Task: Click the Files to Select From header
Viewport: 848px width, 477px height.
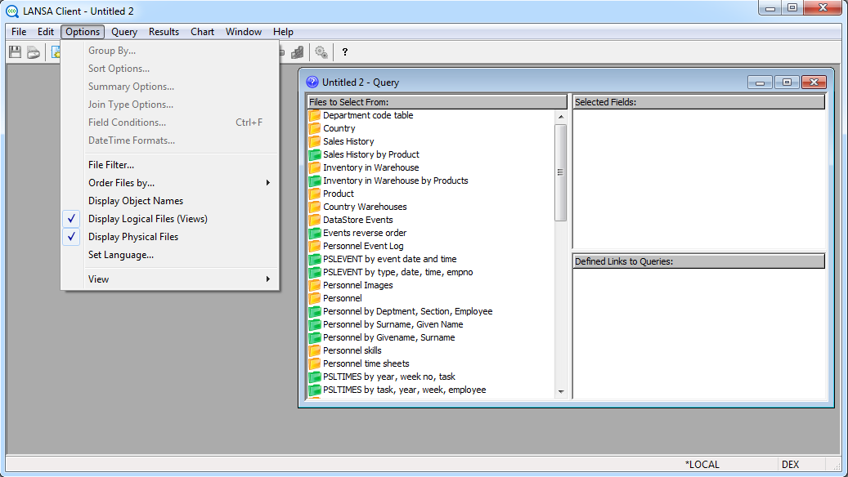Action: 437,102
